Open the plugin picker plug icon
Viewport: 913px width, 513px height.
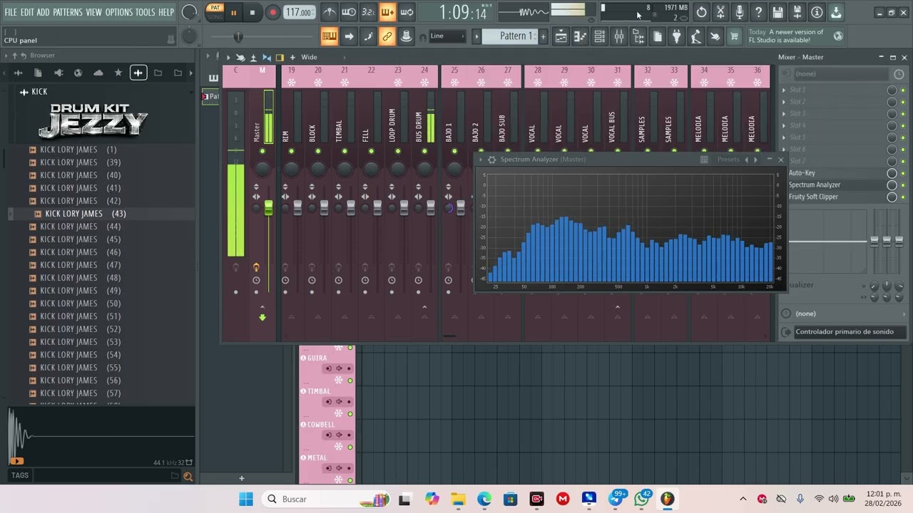[x=677, y=36]
